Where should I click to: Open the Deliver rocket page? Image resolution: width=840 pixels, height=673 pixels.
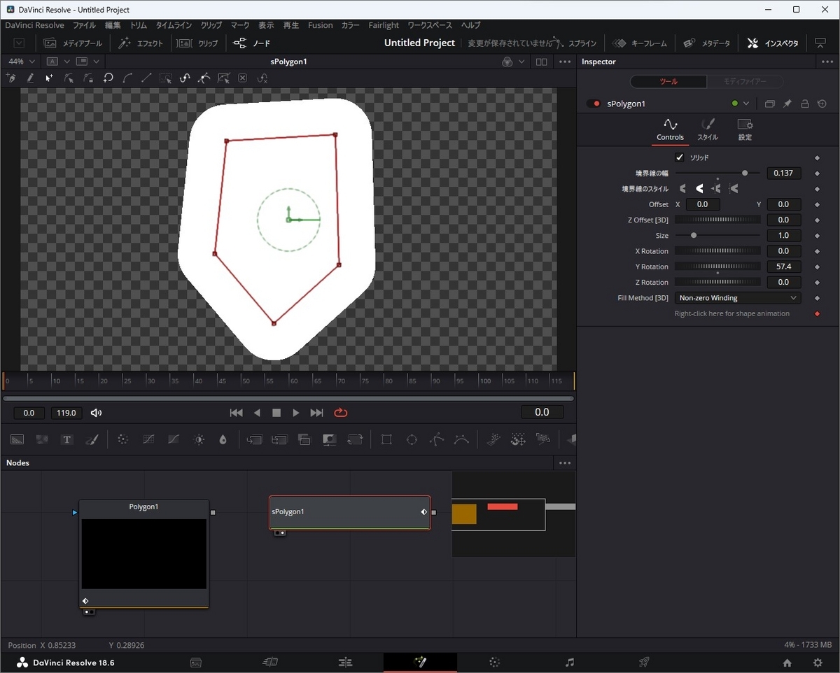pyautogui.click(x=644, y=662)
